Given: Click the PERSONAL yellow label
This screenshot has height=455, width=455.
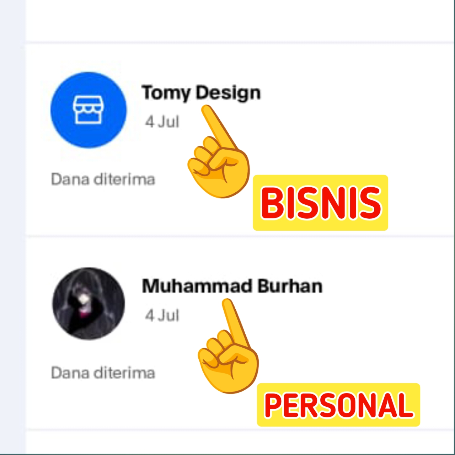Looking at the screenshot, I should [338, 405].
